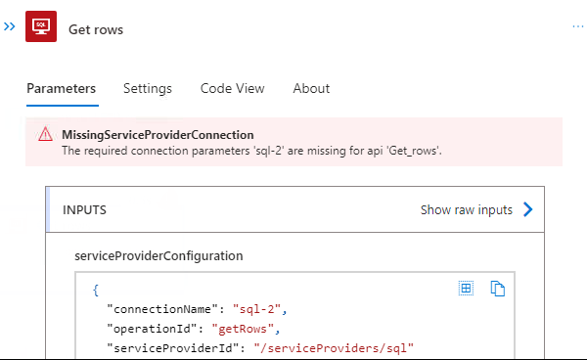Copy the serviceProviderConfiguration JSON to clipboard

click(x=498, y=289)
